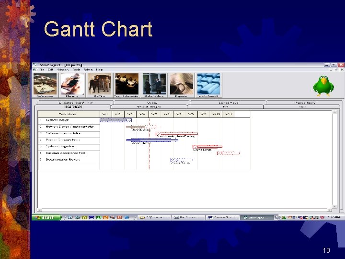Open the Tools menu
The width and height of the screenshot is (345, 259).
(76, 70)
